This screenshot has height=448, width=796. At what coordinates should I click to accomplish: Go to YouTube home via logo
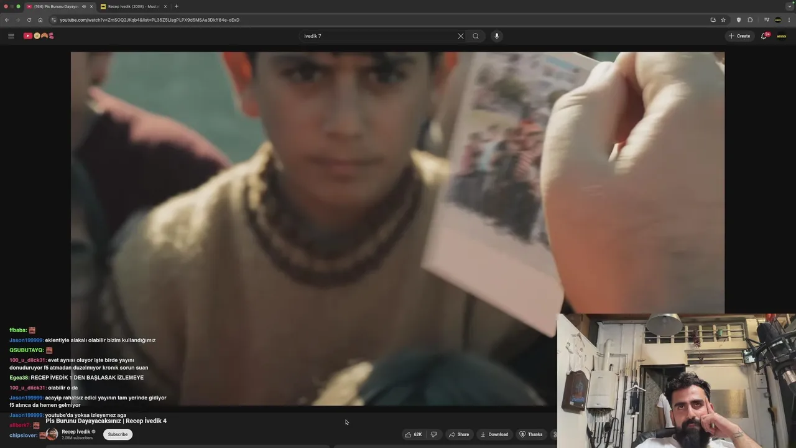(39, 36)
